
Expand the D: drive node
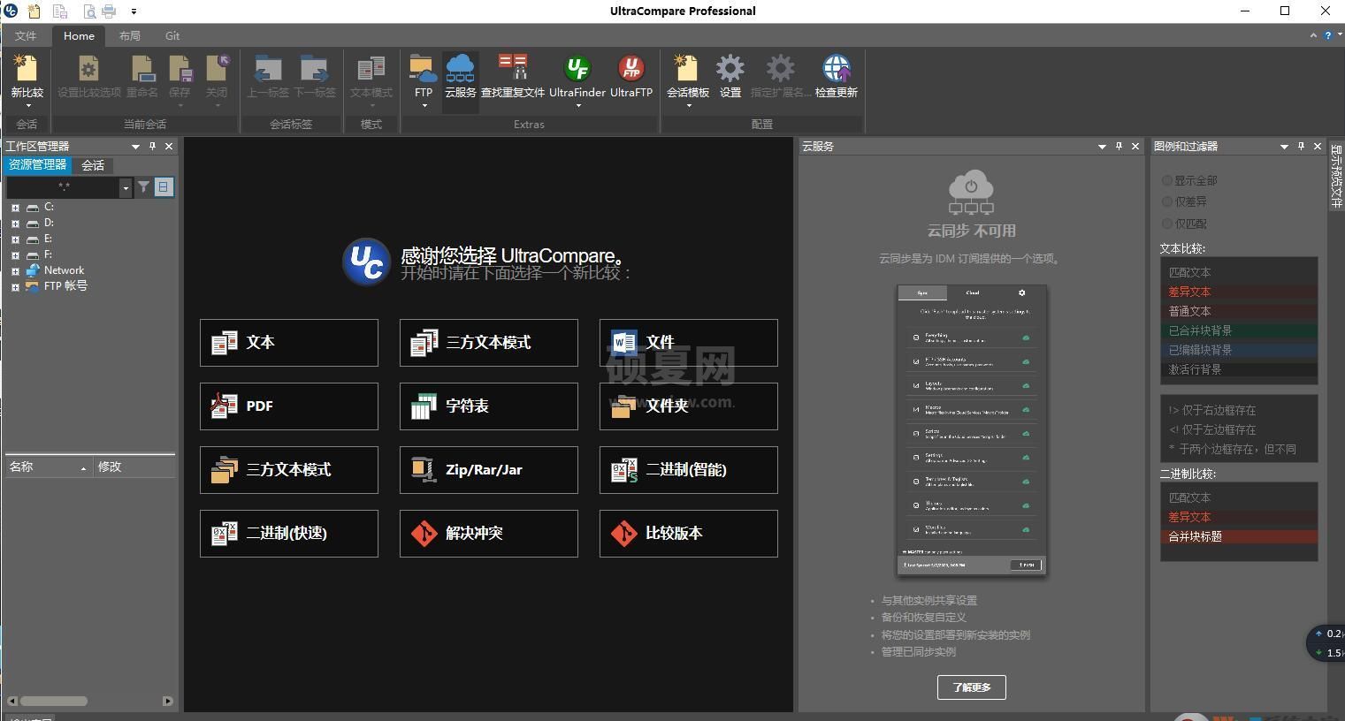click(15, 224)
